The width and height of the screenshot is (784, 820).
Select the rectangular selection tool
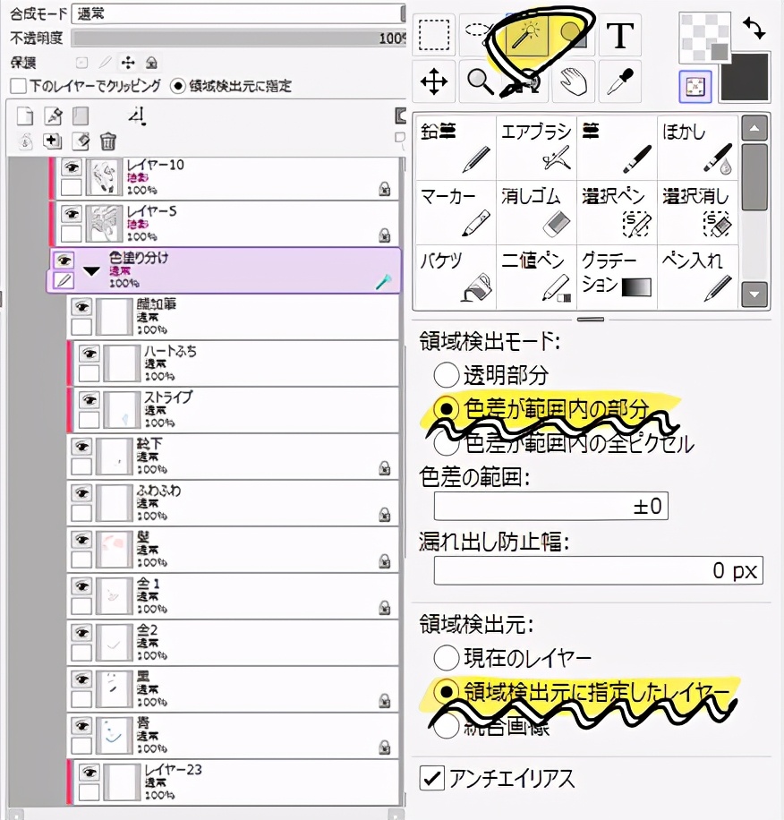point(434,37)
